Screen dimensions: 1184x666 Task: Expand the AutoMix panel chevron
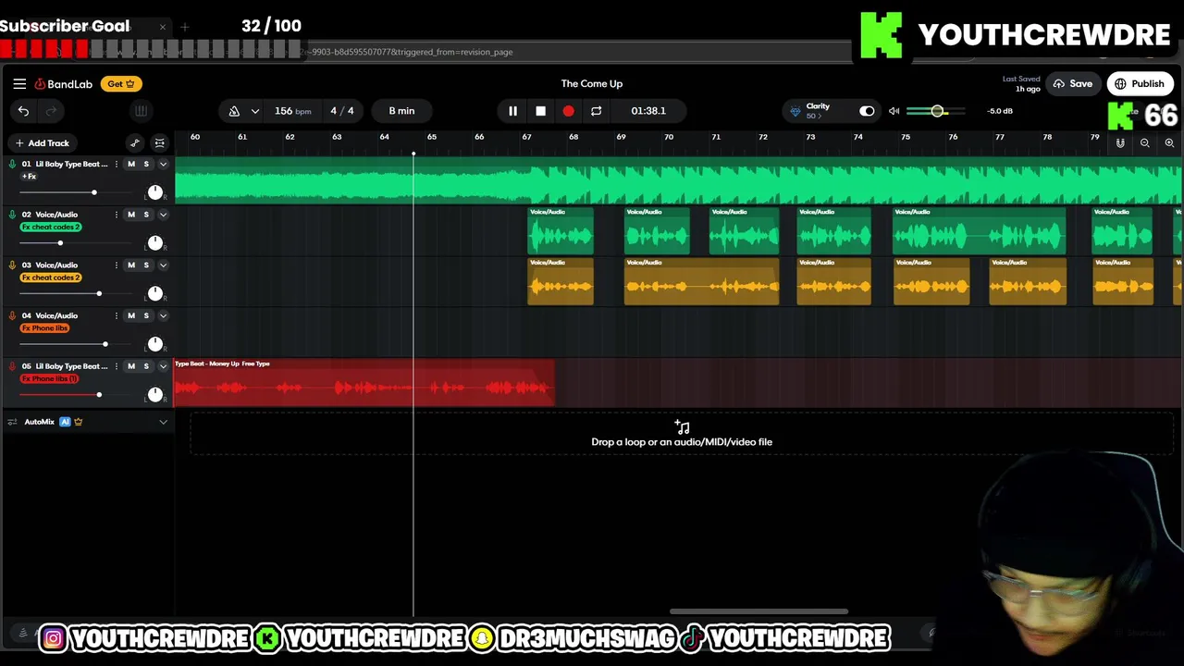163,422
